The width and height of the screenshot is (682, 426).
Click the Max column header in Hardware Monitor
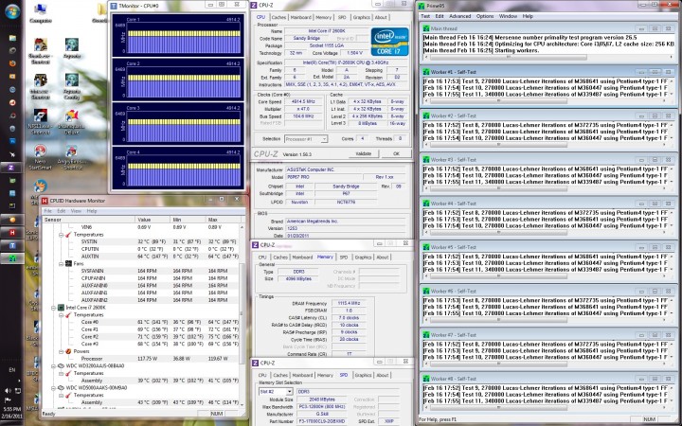click(222, 220)
